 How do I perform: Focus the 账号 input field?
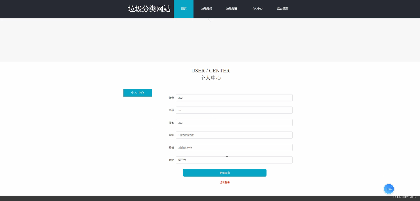tap(234, 98)
